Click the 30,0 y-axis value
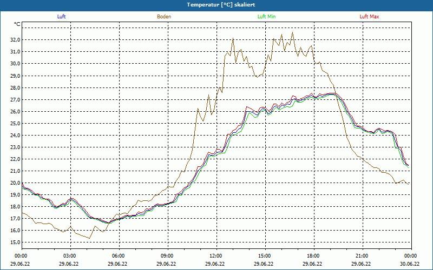The height and width of the screenshot is (270, 433). point(15,64)
